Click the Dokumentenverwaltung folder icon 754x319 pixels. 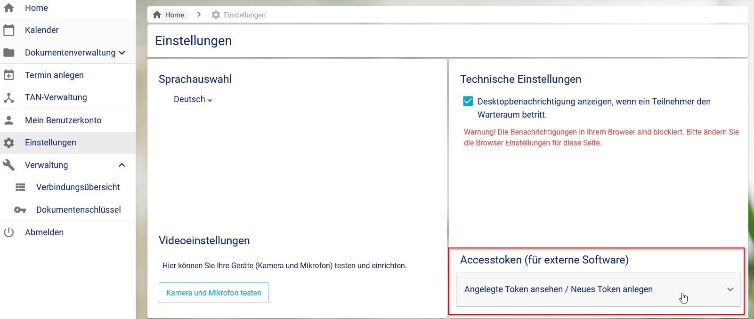(x=9, y=53)
